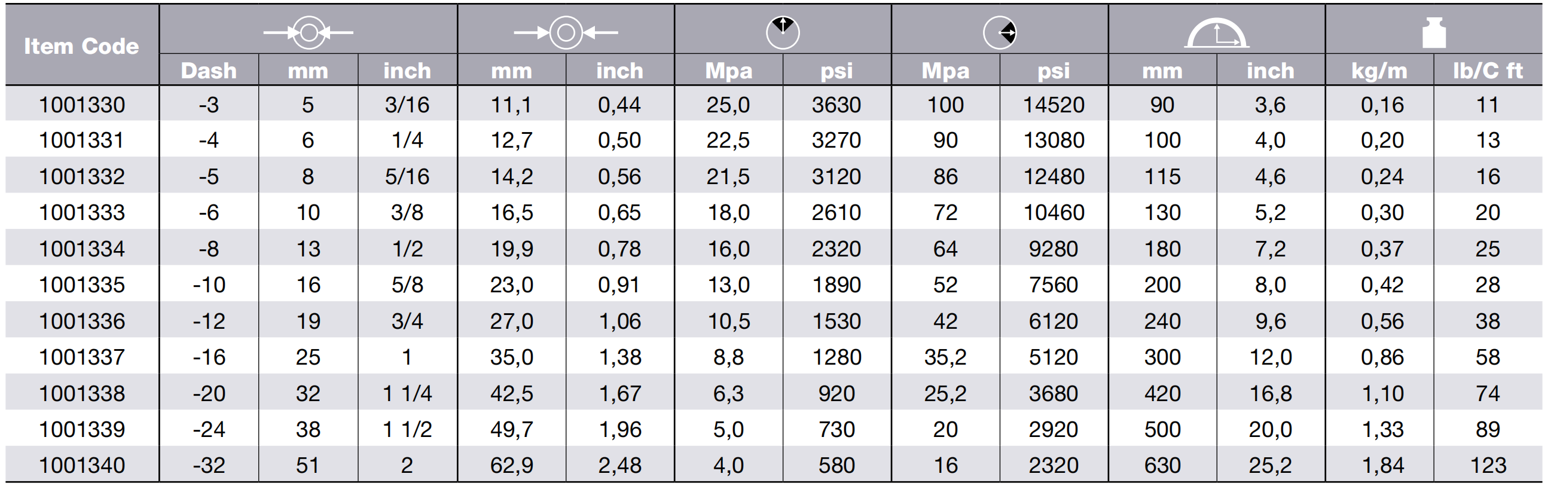Select the 123 lb/C ft weight cell
Image resolution: width=1548 pixels, height=486 pixels.
(x=1487, y=465)
